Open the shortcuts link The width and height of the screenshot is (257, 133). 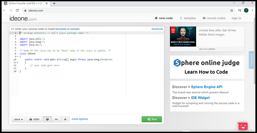point(157,29)
